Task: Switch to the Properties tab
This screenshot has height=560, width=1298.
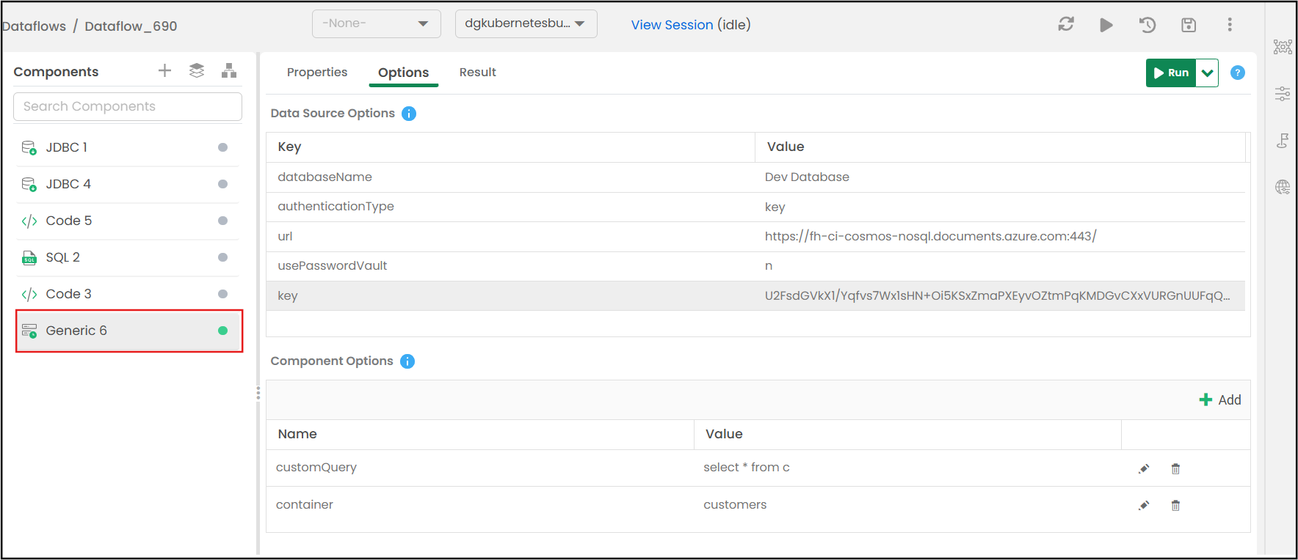Action: (317, 72)
